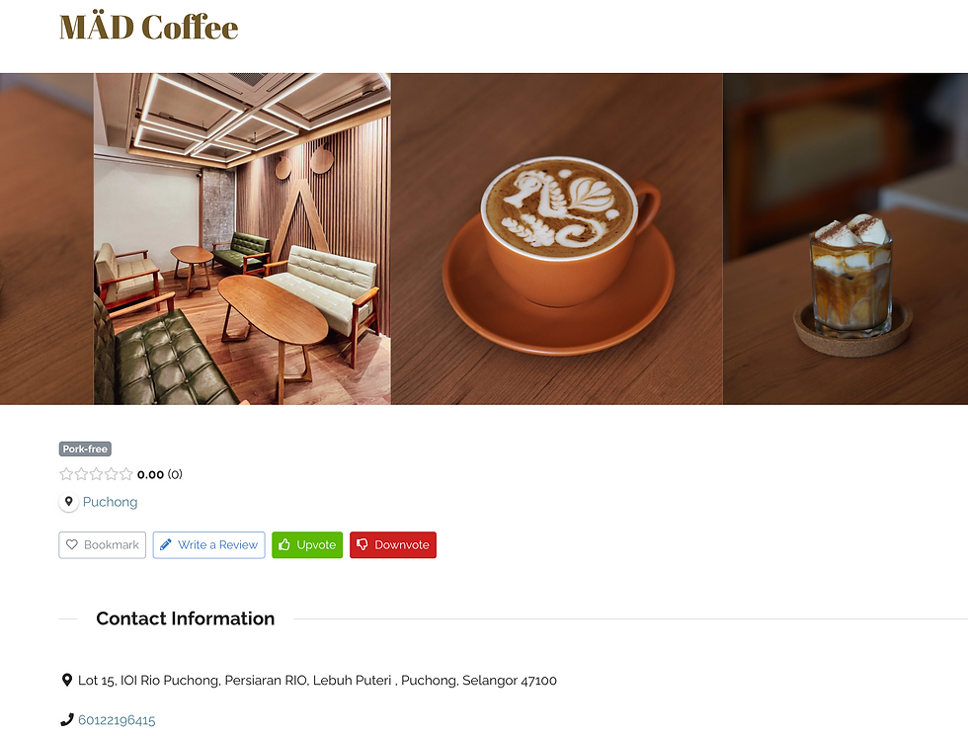This screenshot has height=736, width=968.
Task: Click the Pork-free tag badge
Action: [85, 449]
